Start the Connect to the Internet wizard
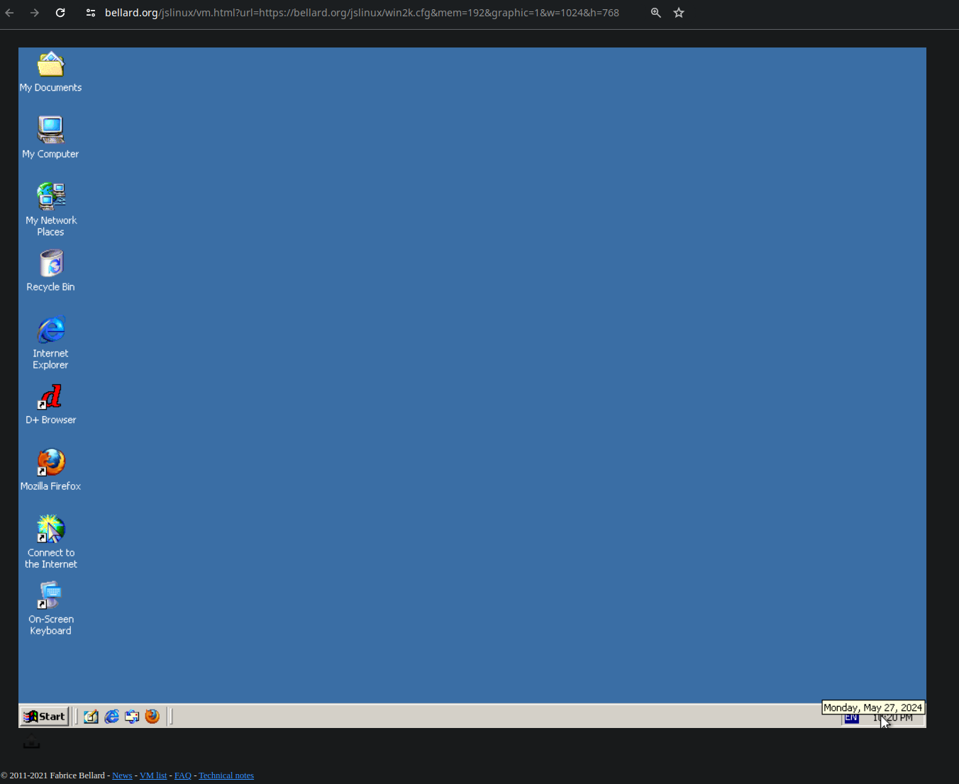Screen dimensions: 959x784 point(50,528)
